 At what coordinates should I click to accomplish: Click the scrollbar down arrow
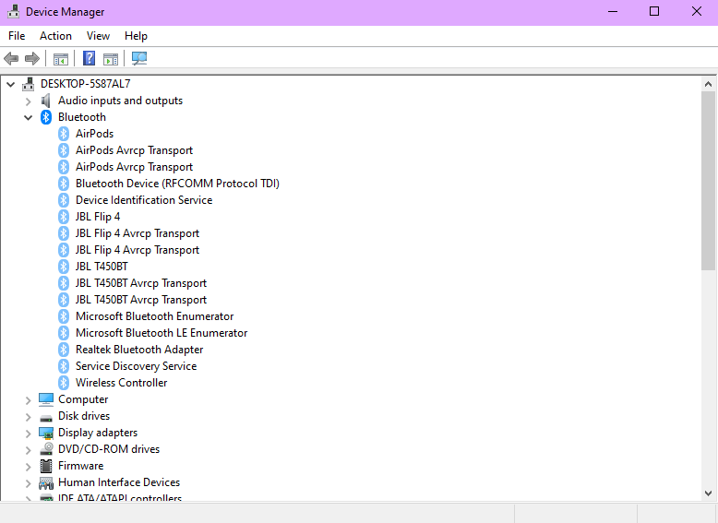point(708,493)
